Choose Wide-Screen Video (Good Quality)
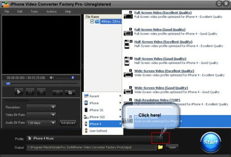Screen dimensions: 231x157 (x=161, y=88)
